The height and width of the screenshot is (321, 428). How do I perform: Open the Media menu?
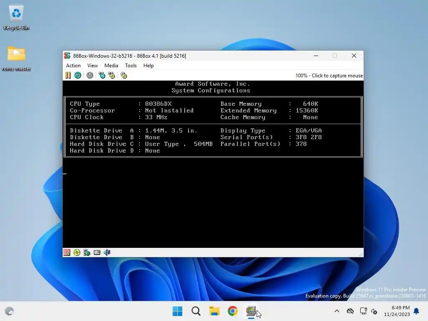tap(111, 66)
